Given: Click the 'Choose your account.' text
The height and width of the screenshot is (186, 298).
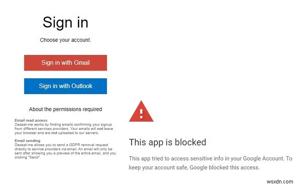Looking at the screenshot, I should click(x=65, y=40).
